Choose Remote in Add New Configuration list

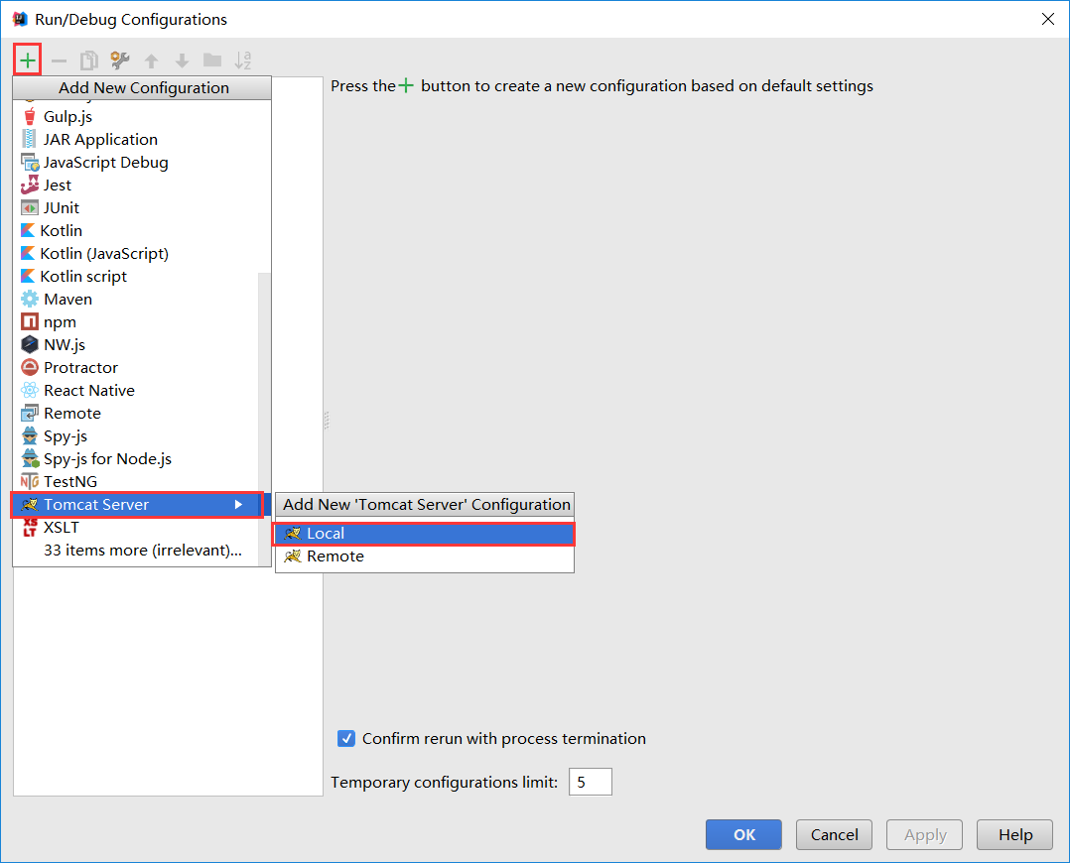[x=135, y=414]
